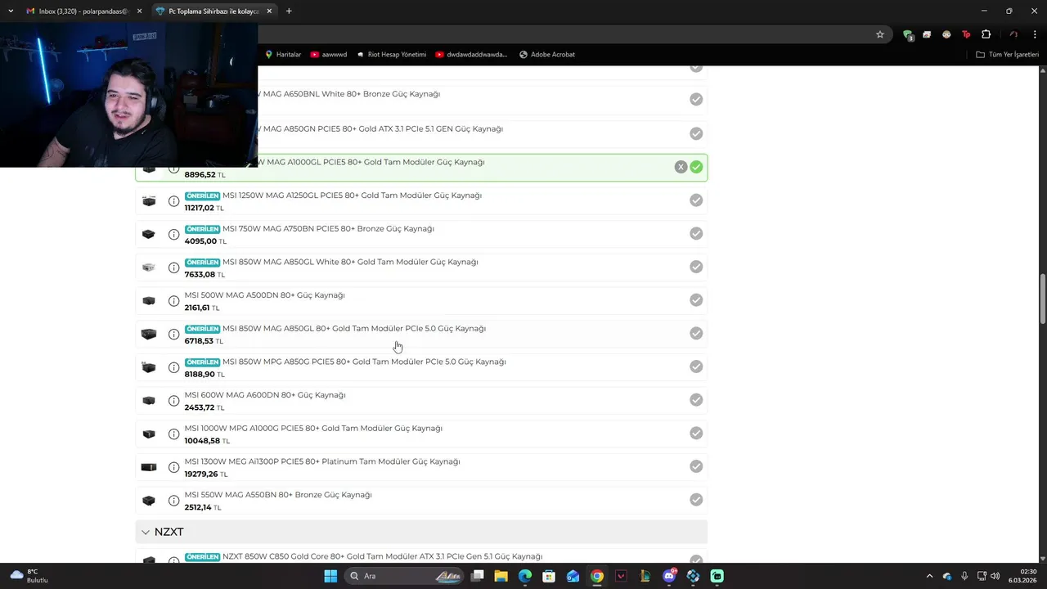Open Riot Hesap Yönetimi bookmark

pyautogui.click(x=391, y=54)
